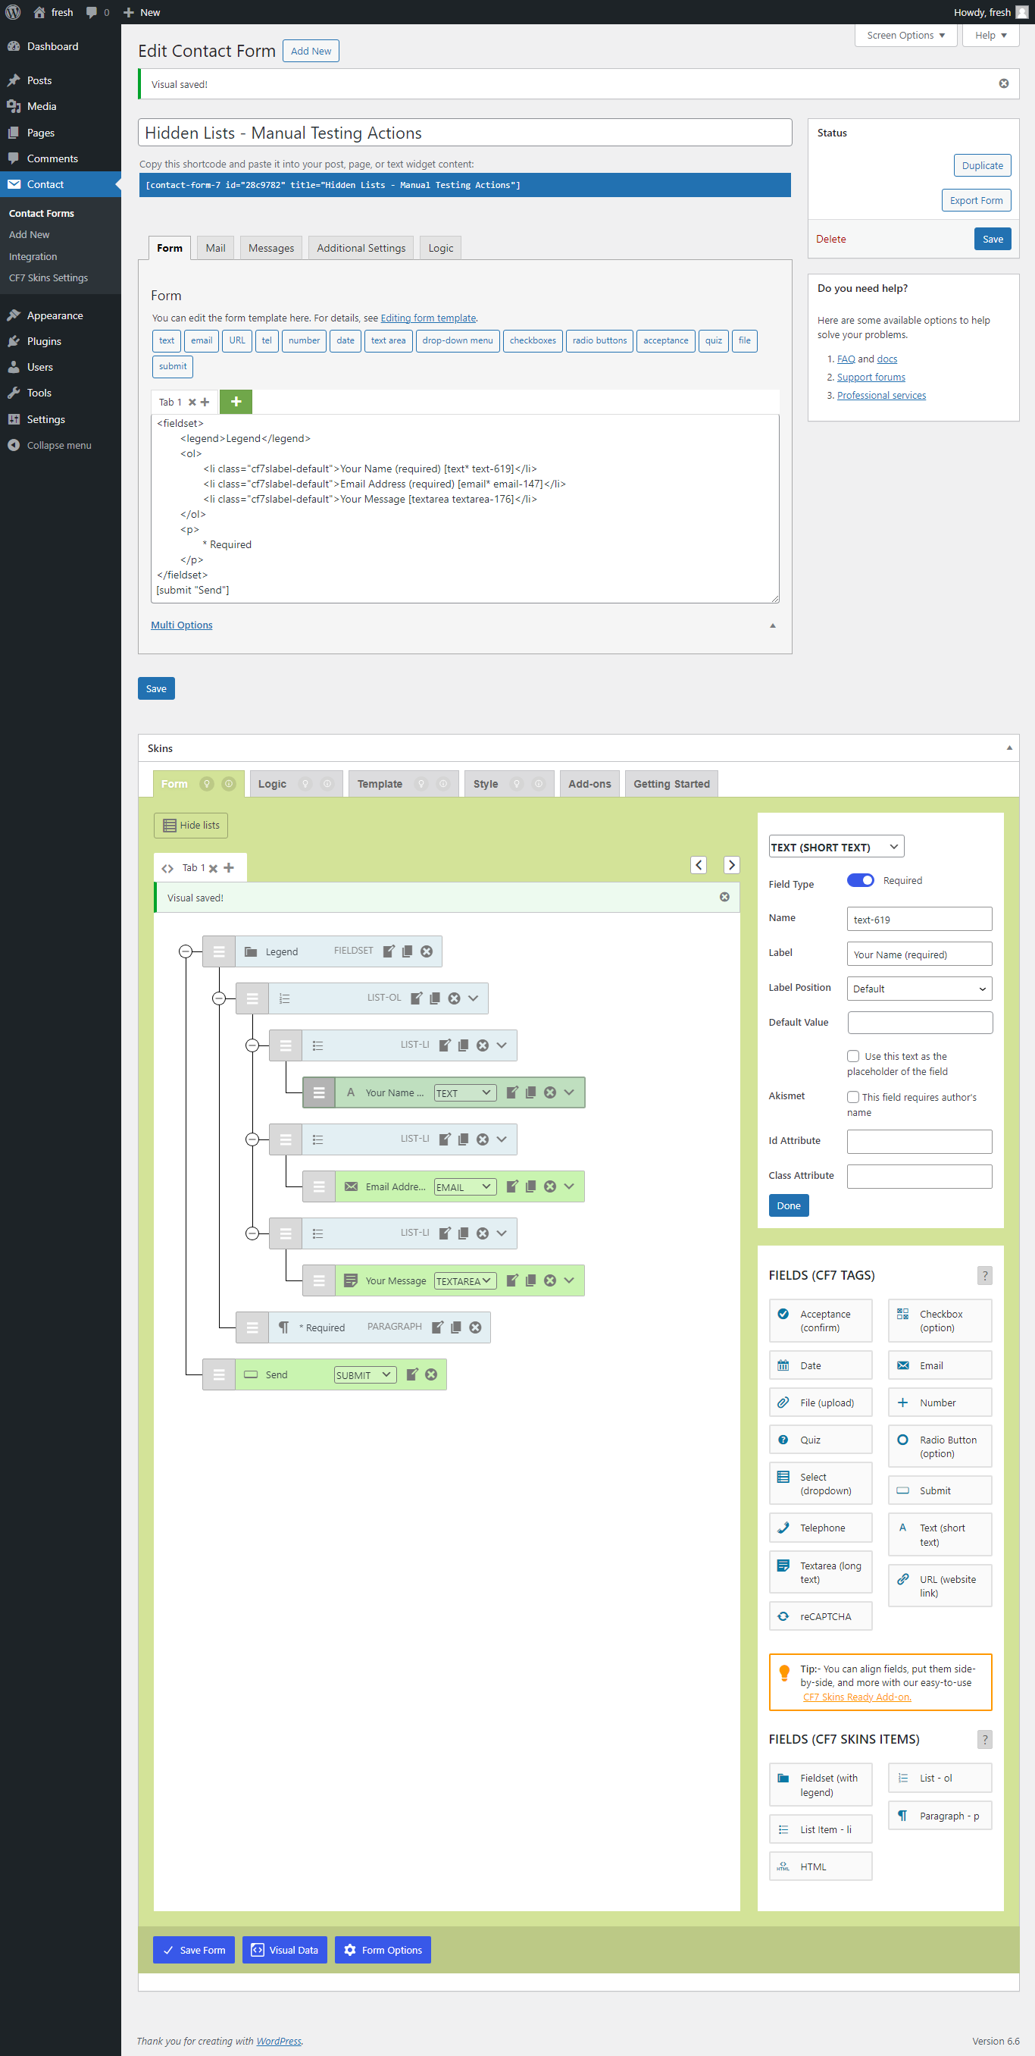Click the Class Attribute input field

coord(918,1175)
